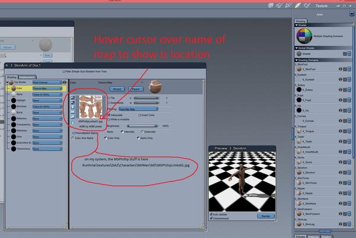Click the page icon in the 5_Cornea row

[349, 121]
